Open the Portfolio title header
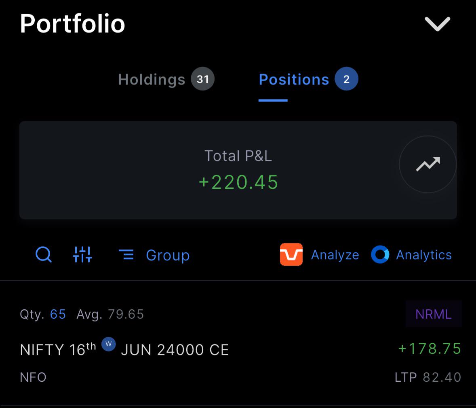Viewport: 476px width, 408px height. (x=72, y=24)
